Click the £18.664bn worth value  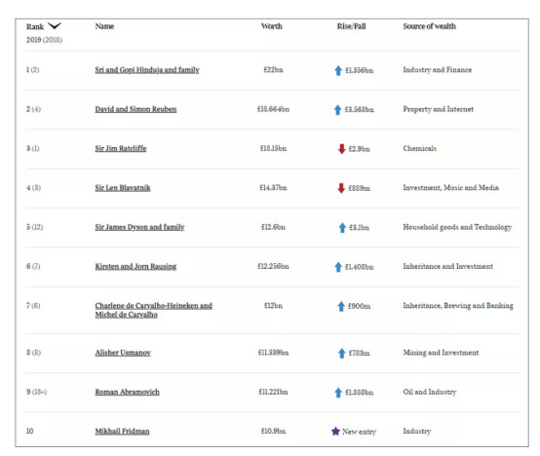tap(273, 109)
